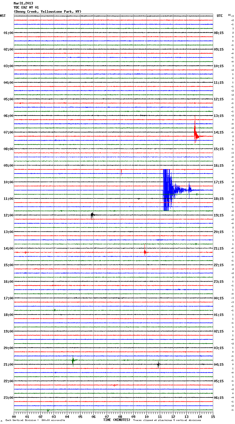Click the red event on the 14:00 row

coord(145,252)
